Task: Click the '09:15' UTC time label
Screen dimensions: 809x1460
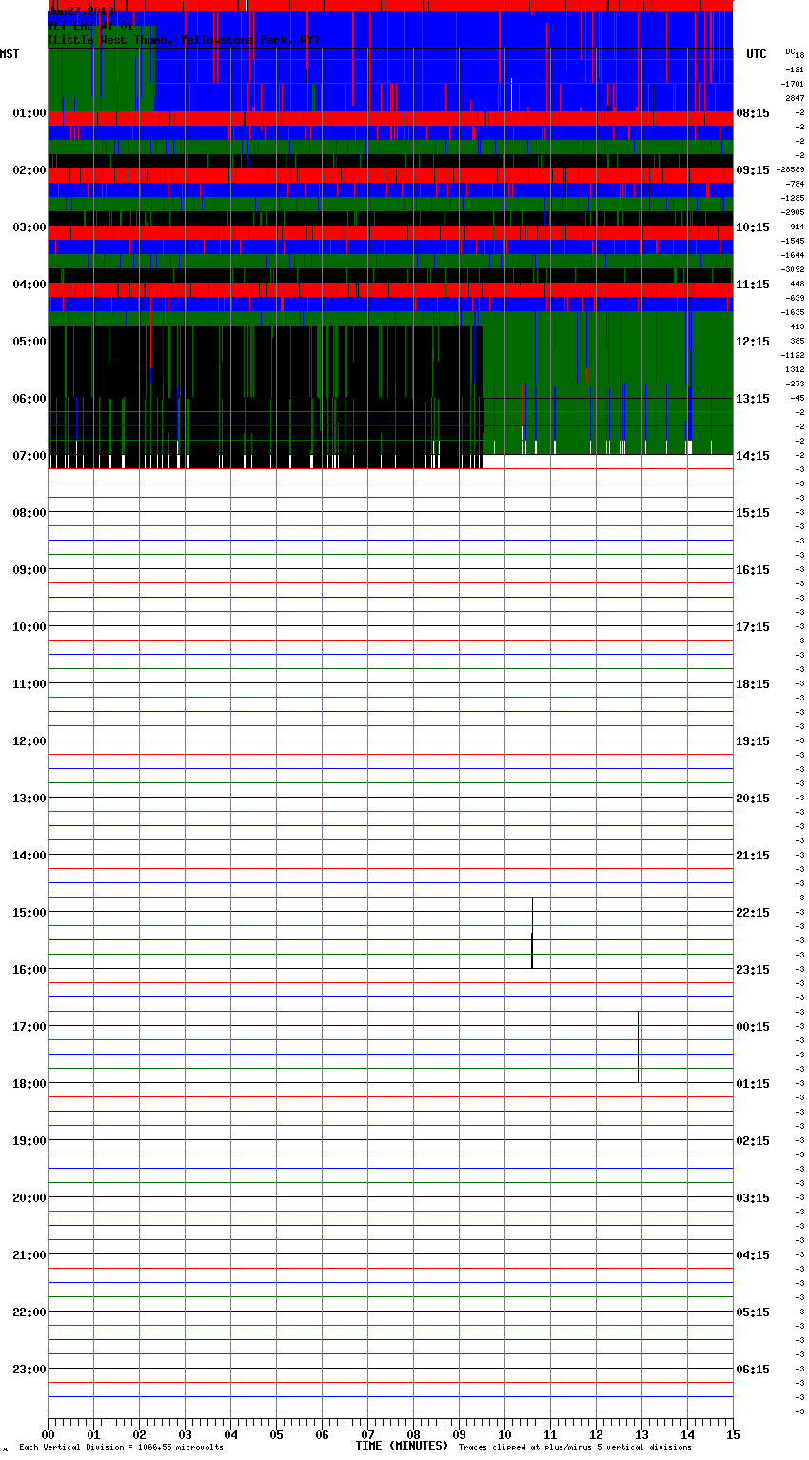Action: pyautogui.click(x=753, y=170)
